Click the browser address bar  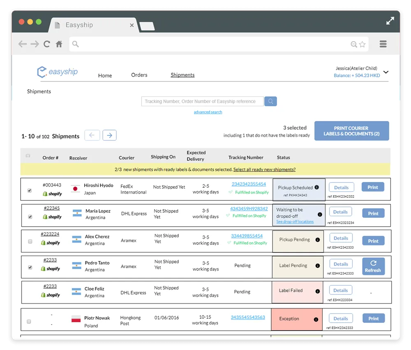point(219,44)
